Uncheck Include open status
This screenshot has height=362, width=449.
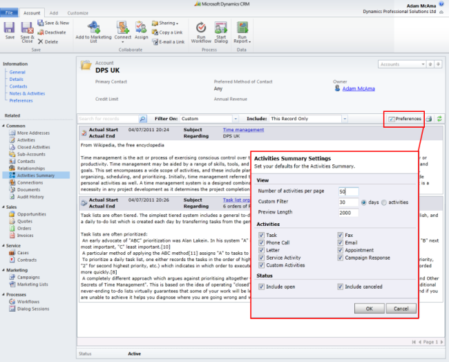tap(261, 287)
